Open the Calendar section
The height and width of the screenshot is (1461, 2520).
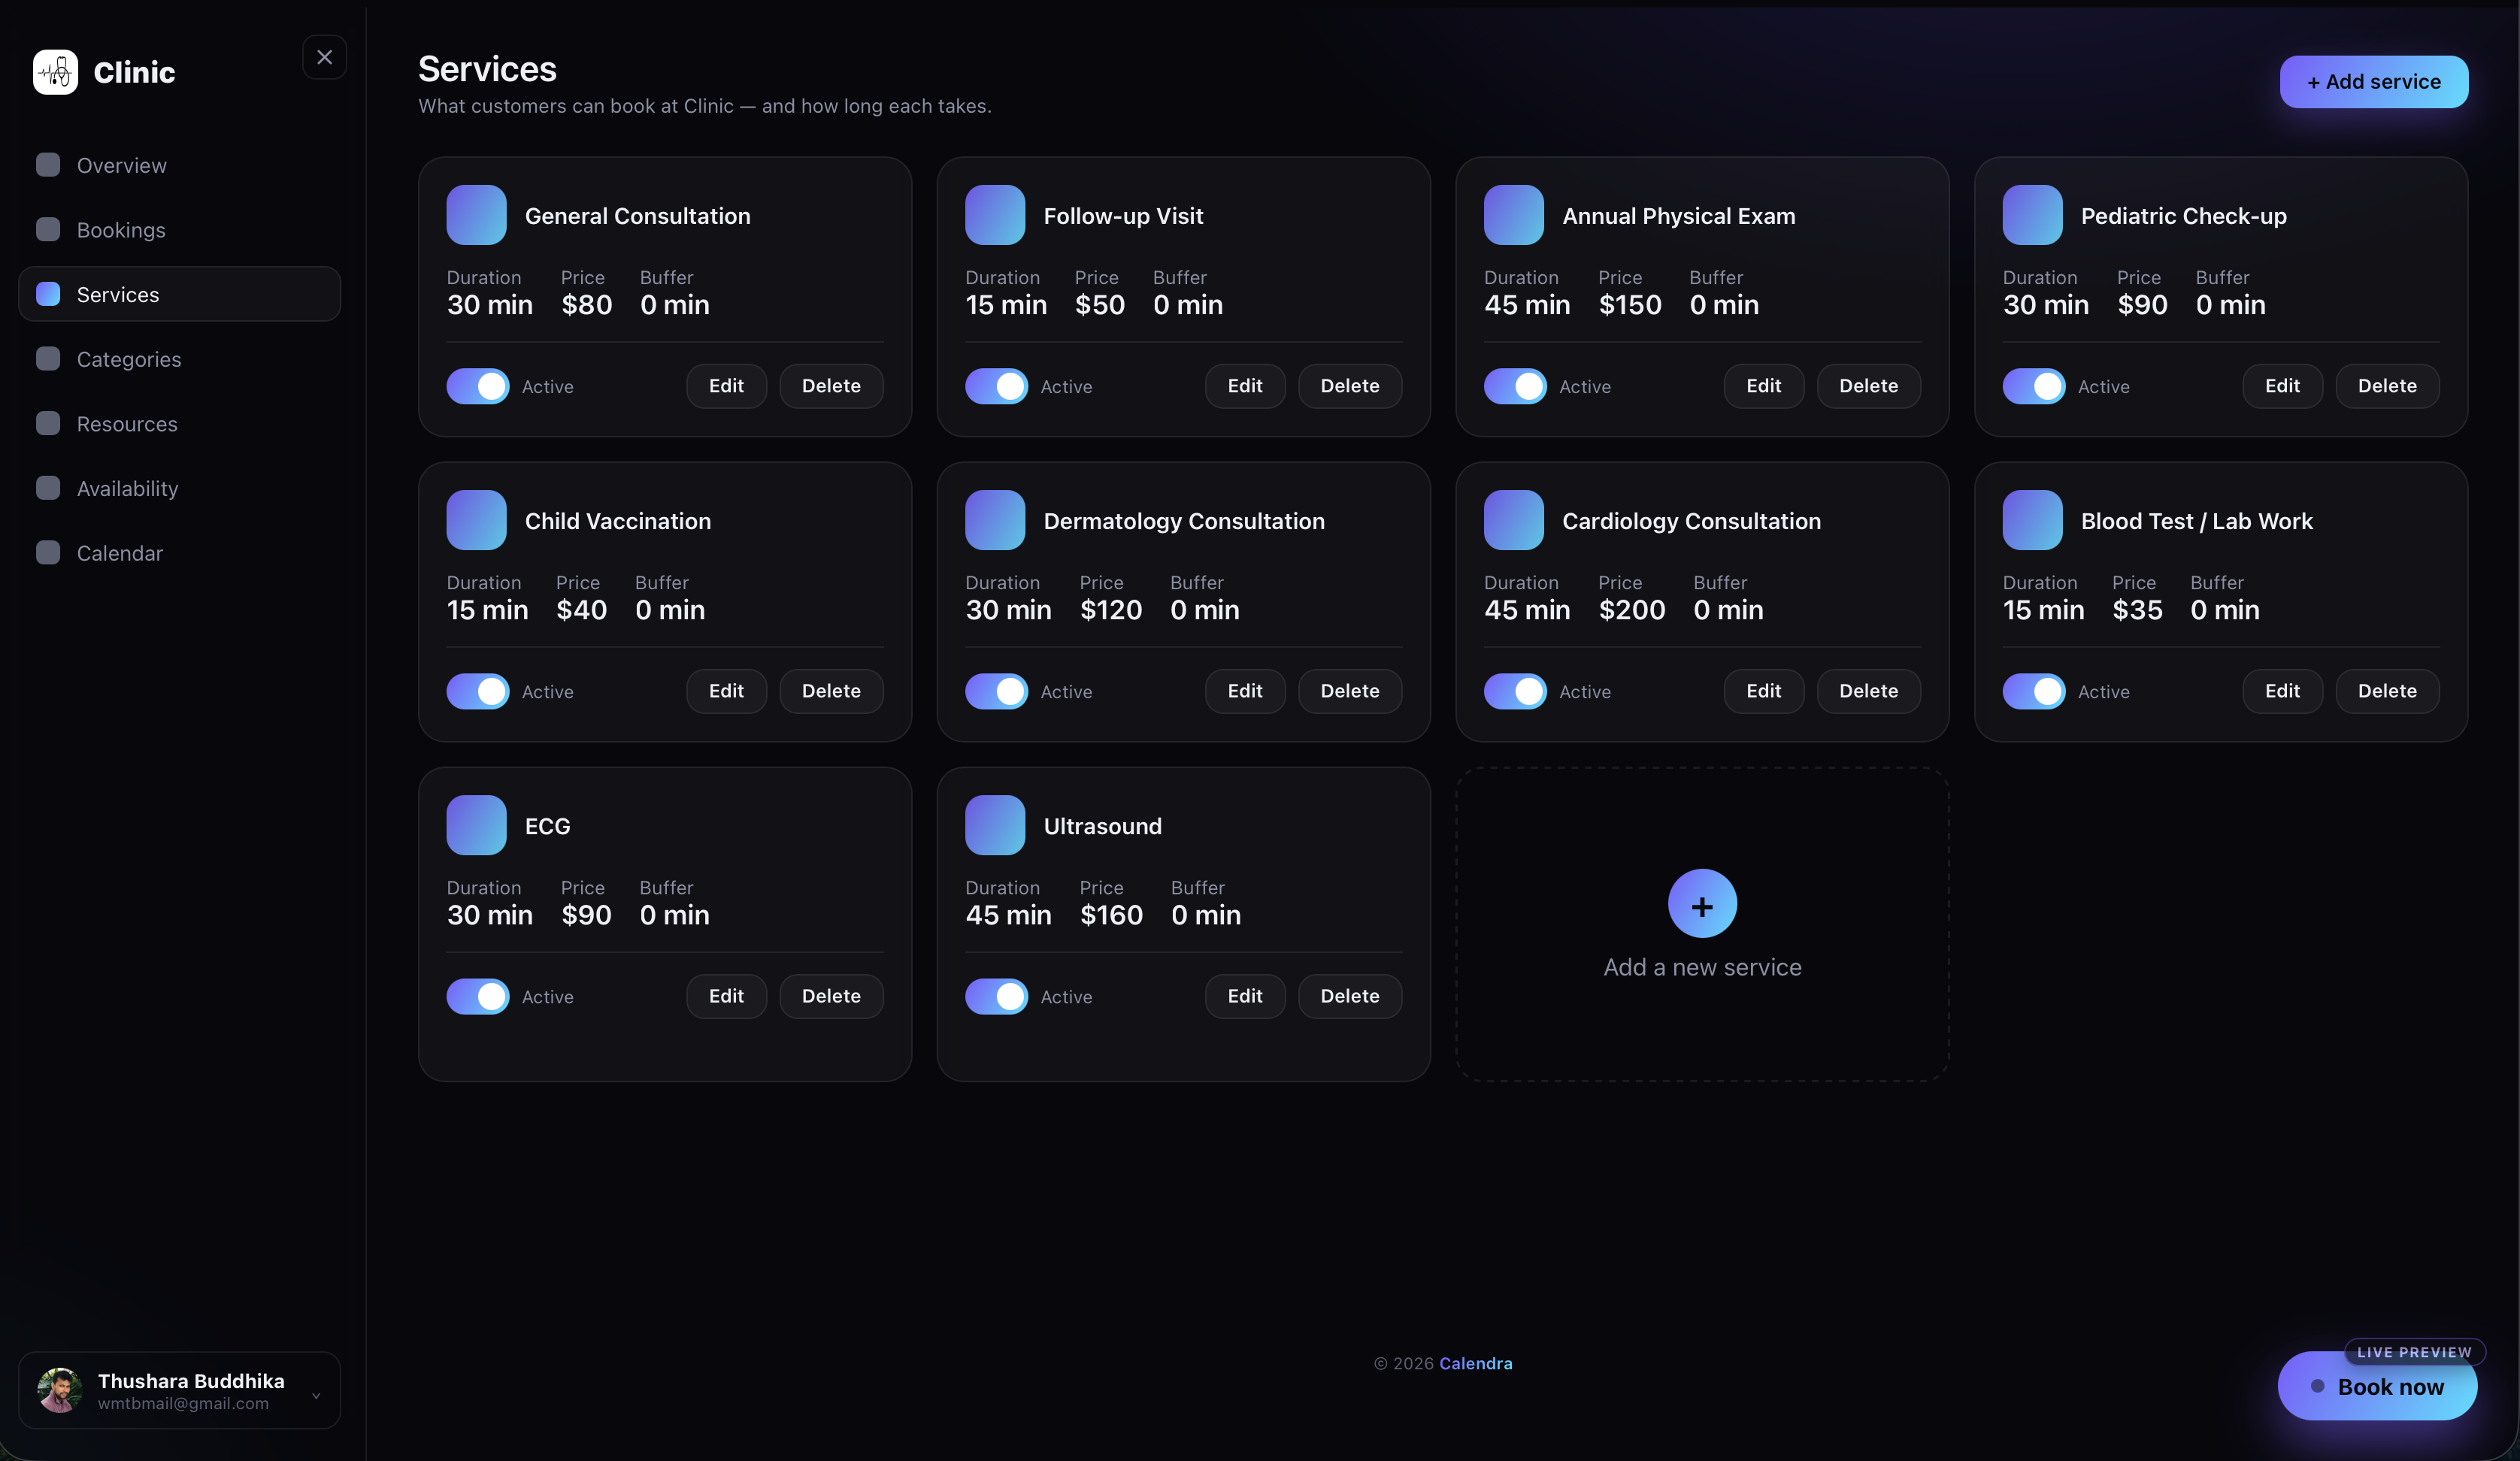tap(180, 552)
